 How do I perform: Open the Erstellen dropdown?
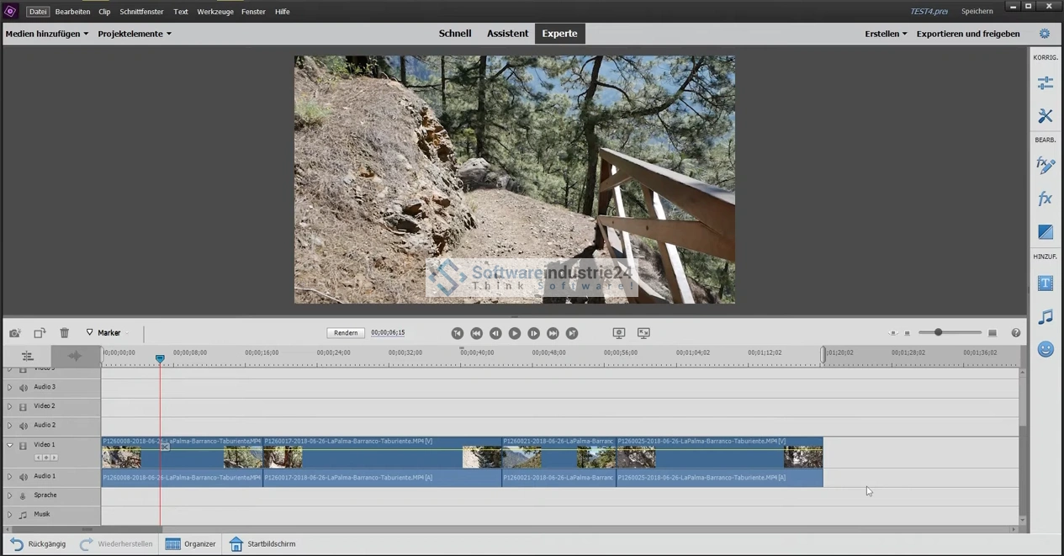(x=885, y=34)
